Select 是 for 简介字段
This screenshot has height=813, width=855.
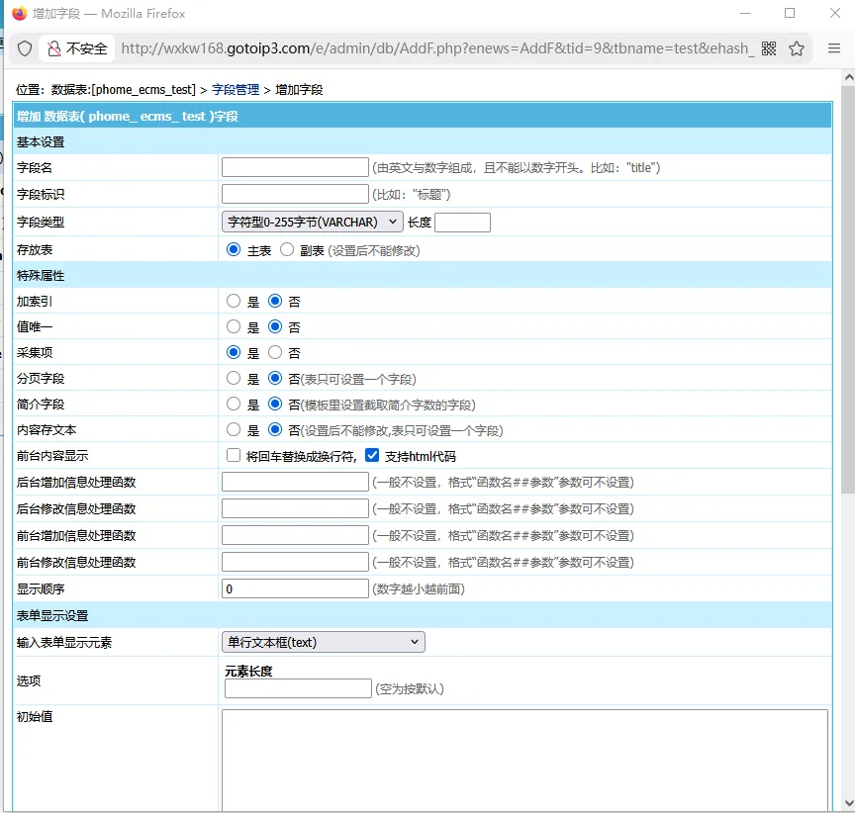pyautogui.click(x=234, y=404)
